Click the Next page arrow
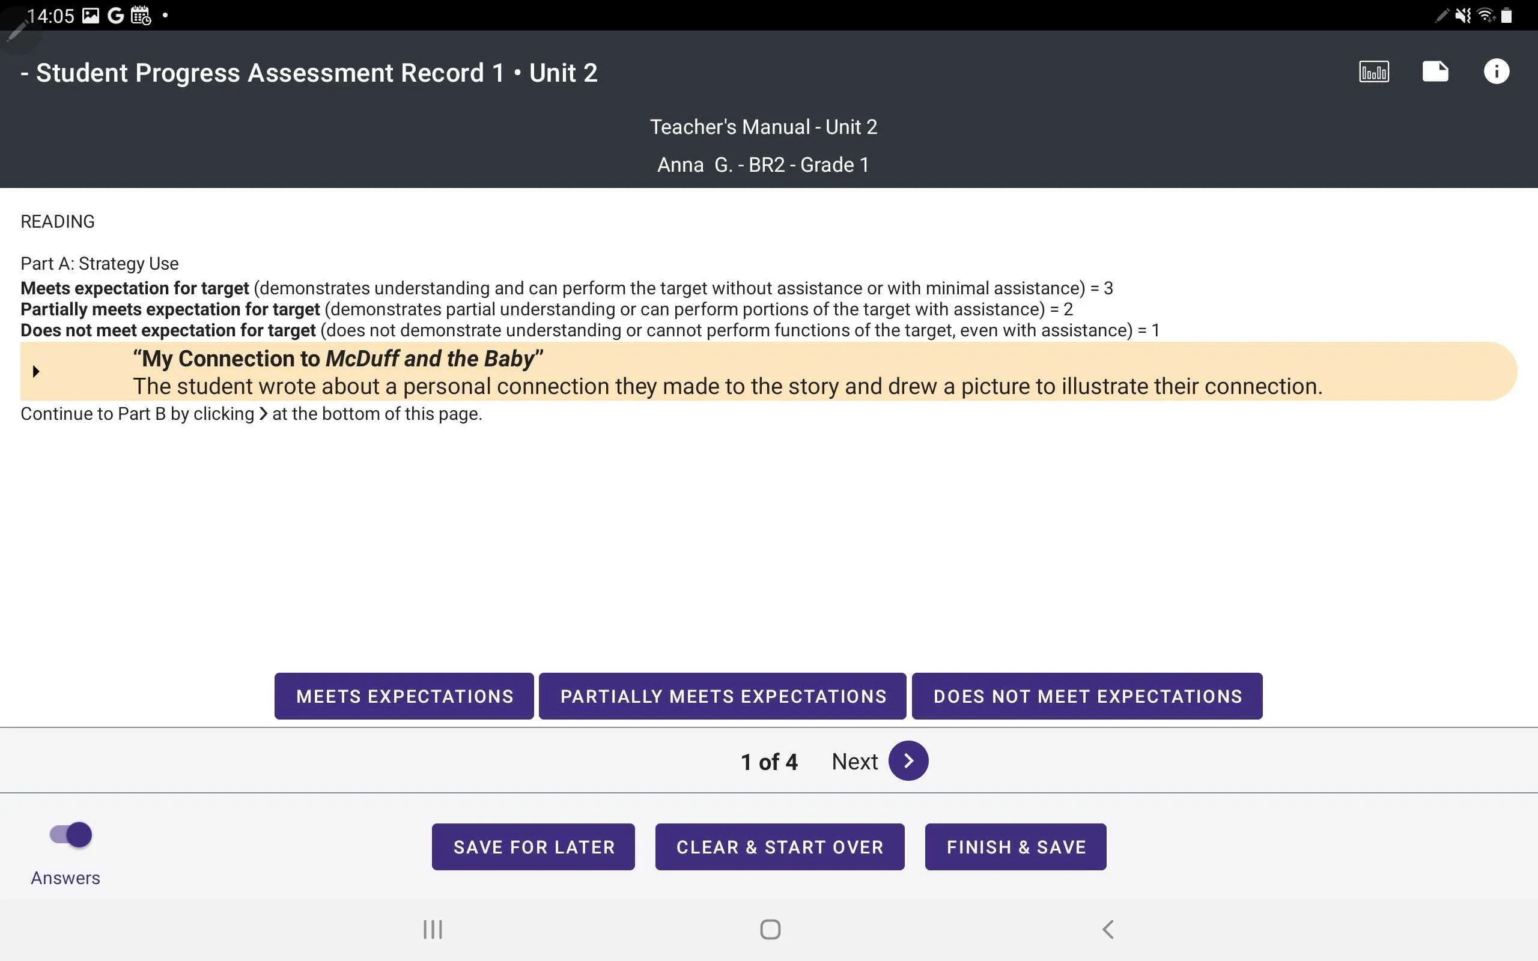 point(909,760)
